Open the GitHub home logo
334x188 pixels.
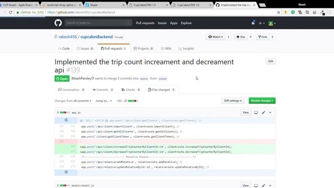(x=58, y=23)
